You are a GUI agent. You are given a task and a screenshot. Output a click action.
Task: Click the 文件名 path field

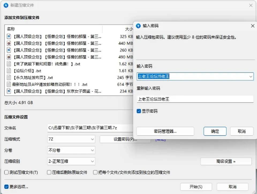click(90, 128)
